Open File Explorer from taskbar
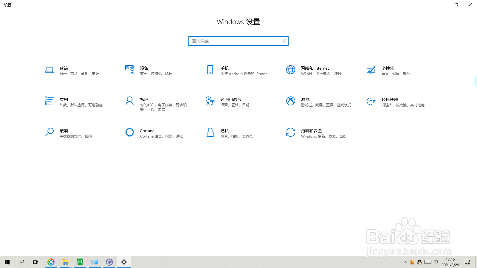 coord(66,262)
